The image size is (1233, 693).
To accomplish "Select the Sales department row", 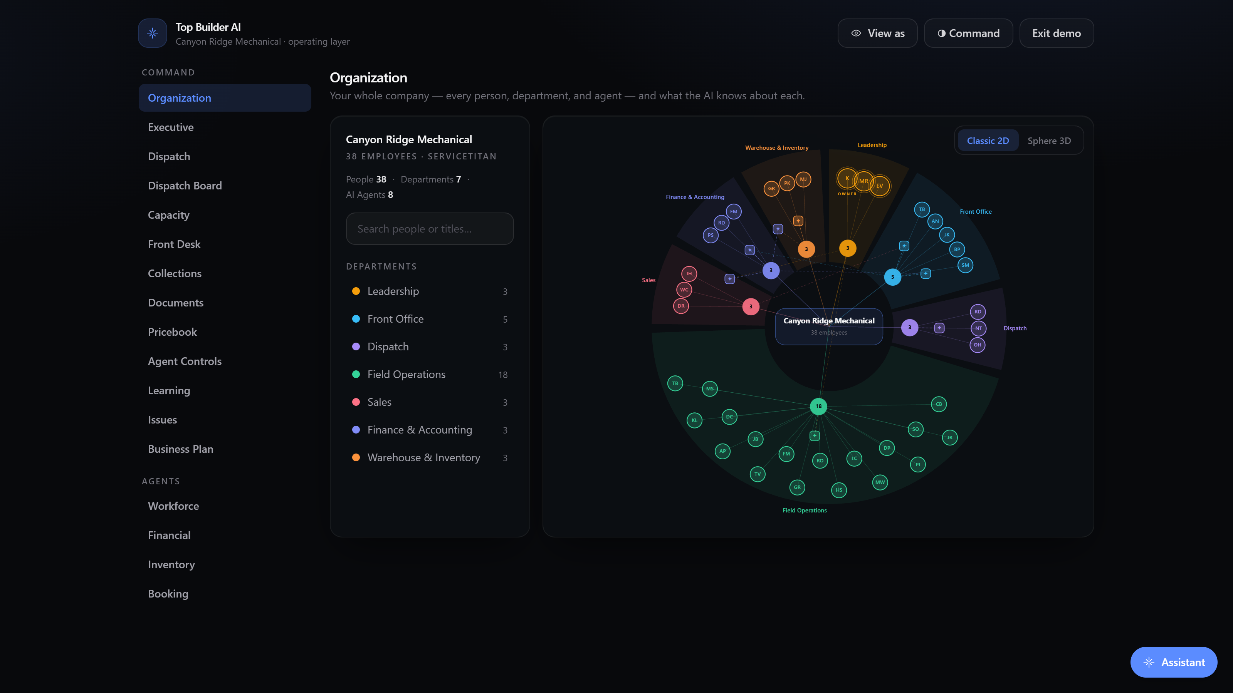I will click(429, 402).
